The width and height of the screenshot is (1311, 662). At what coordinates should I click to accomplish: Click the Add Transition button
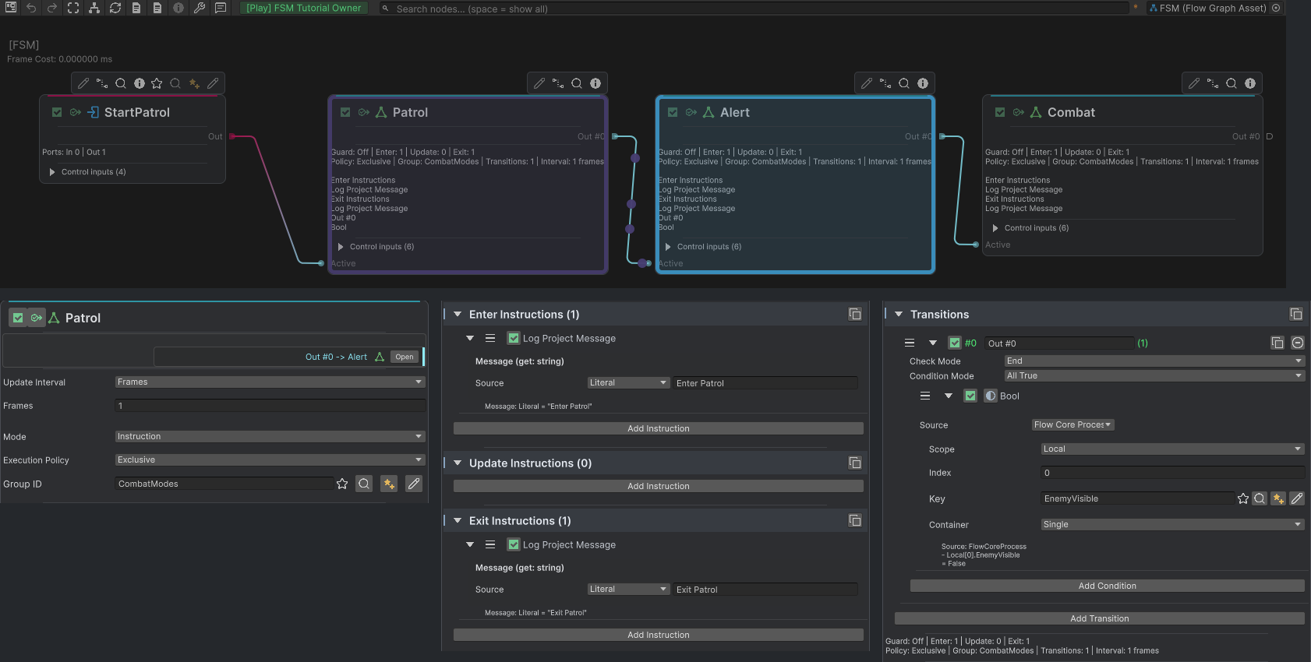[x=1100, y=618]
